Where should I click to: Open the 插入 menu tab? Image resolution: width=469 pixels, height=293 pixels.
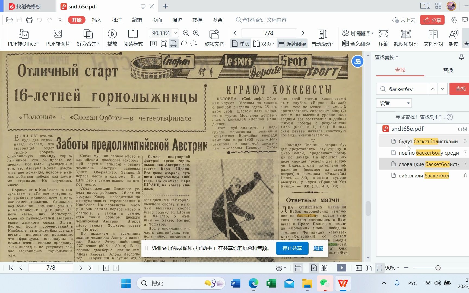click(x=97, y=20)
